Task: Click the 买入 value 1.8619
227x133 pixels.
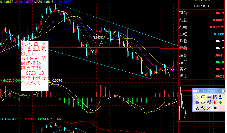Action: [219, 69]
